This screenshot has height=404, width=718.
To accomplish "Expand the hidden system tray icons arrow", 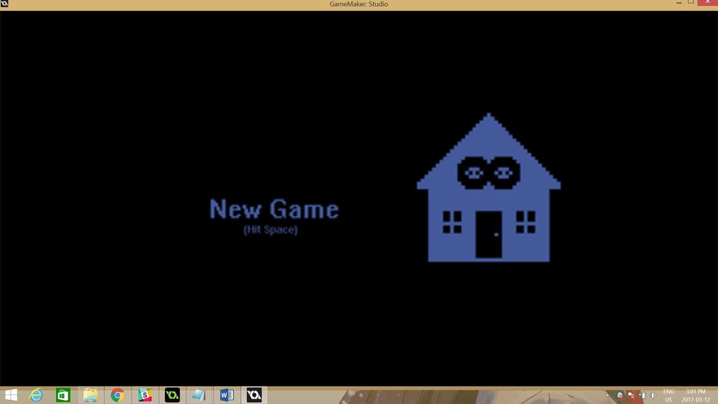I will coord(607,396).
